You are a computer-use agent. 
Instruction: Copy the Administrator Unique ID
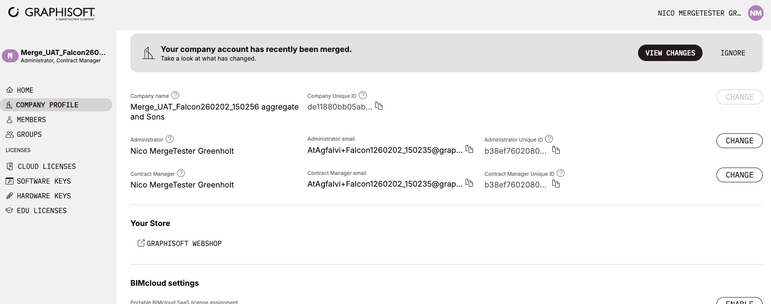click(x=556, y=150)
